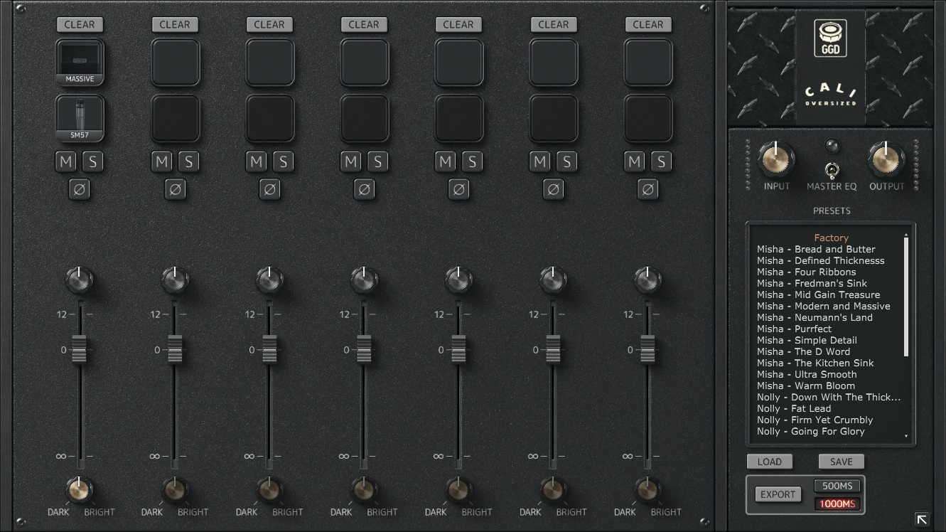Select the 1000MS export length
This screenshot has height=532, width=946.
pos(837,504)
